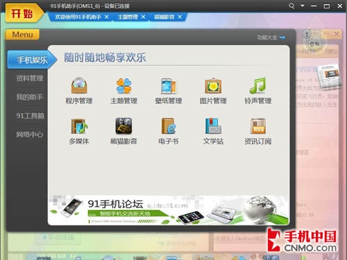Open 电子书 e-book icon
This screenshot has width=347, height=260.
pyautogui.click(x=169, y=126)
